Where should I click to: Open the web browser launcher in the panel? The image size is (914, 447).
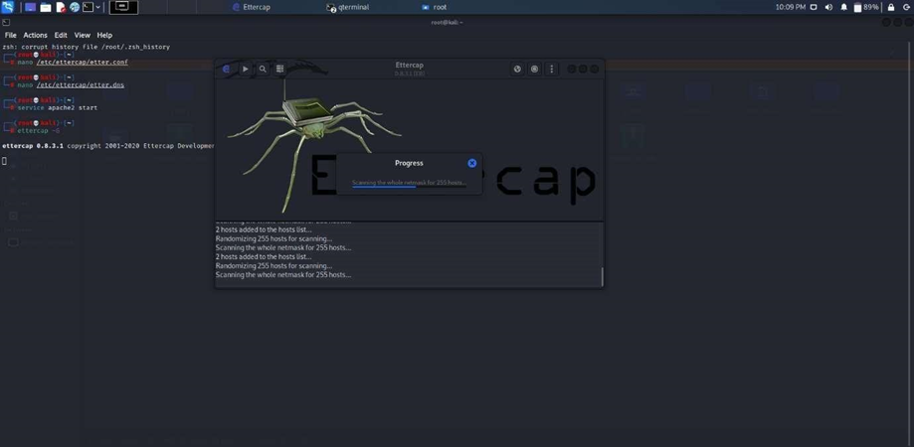coord(75,8)
